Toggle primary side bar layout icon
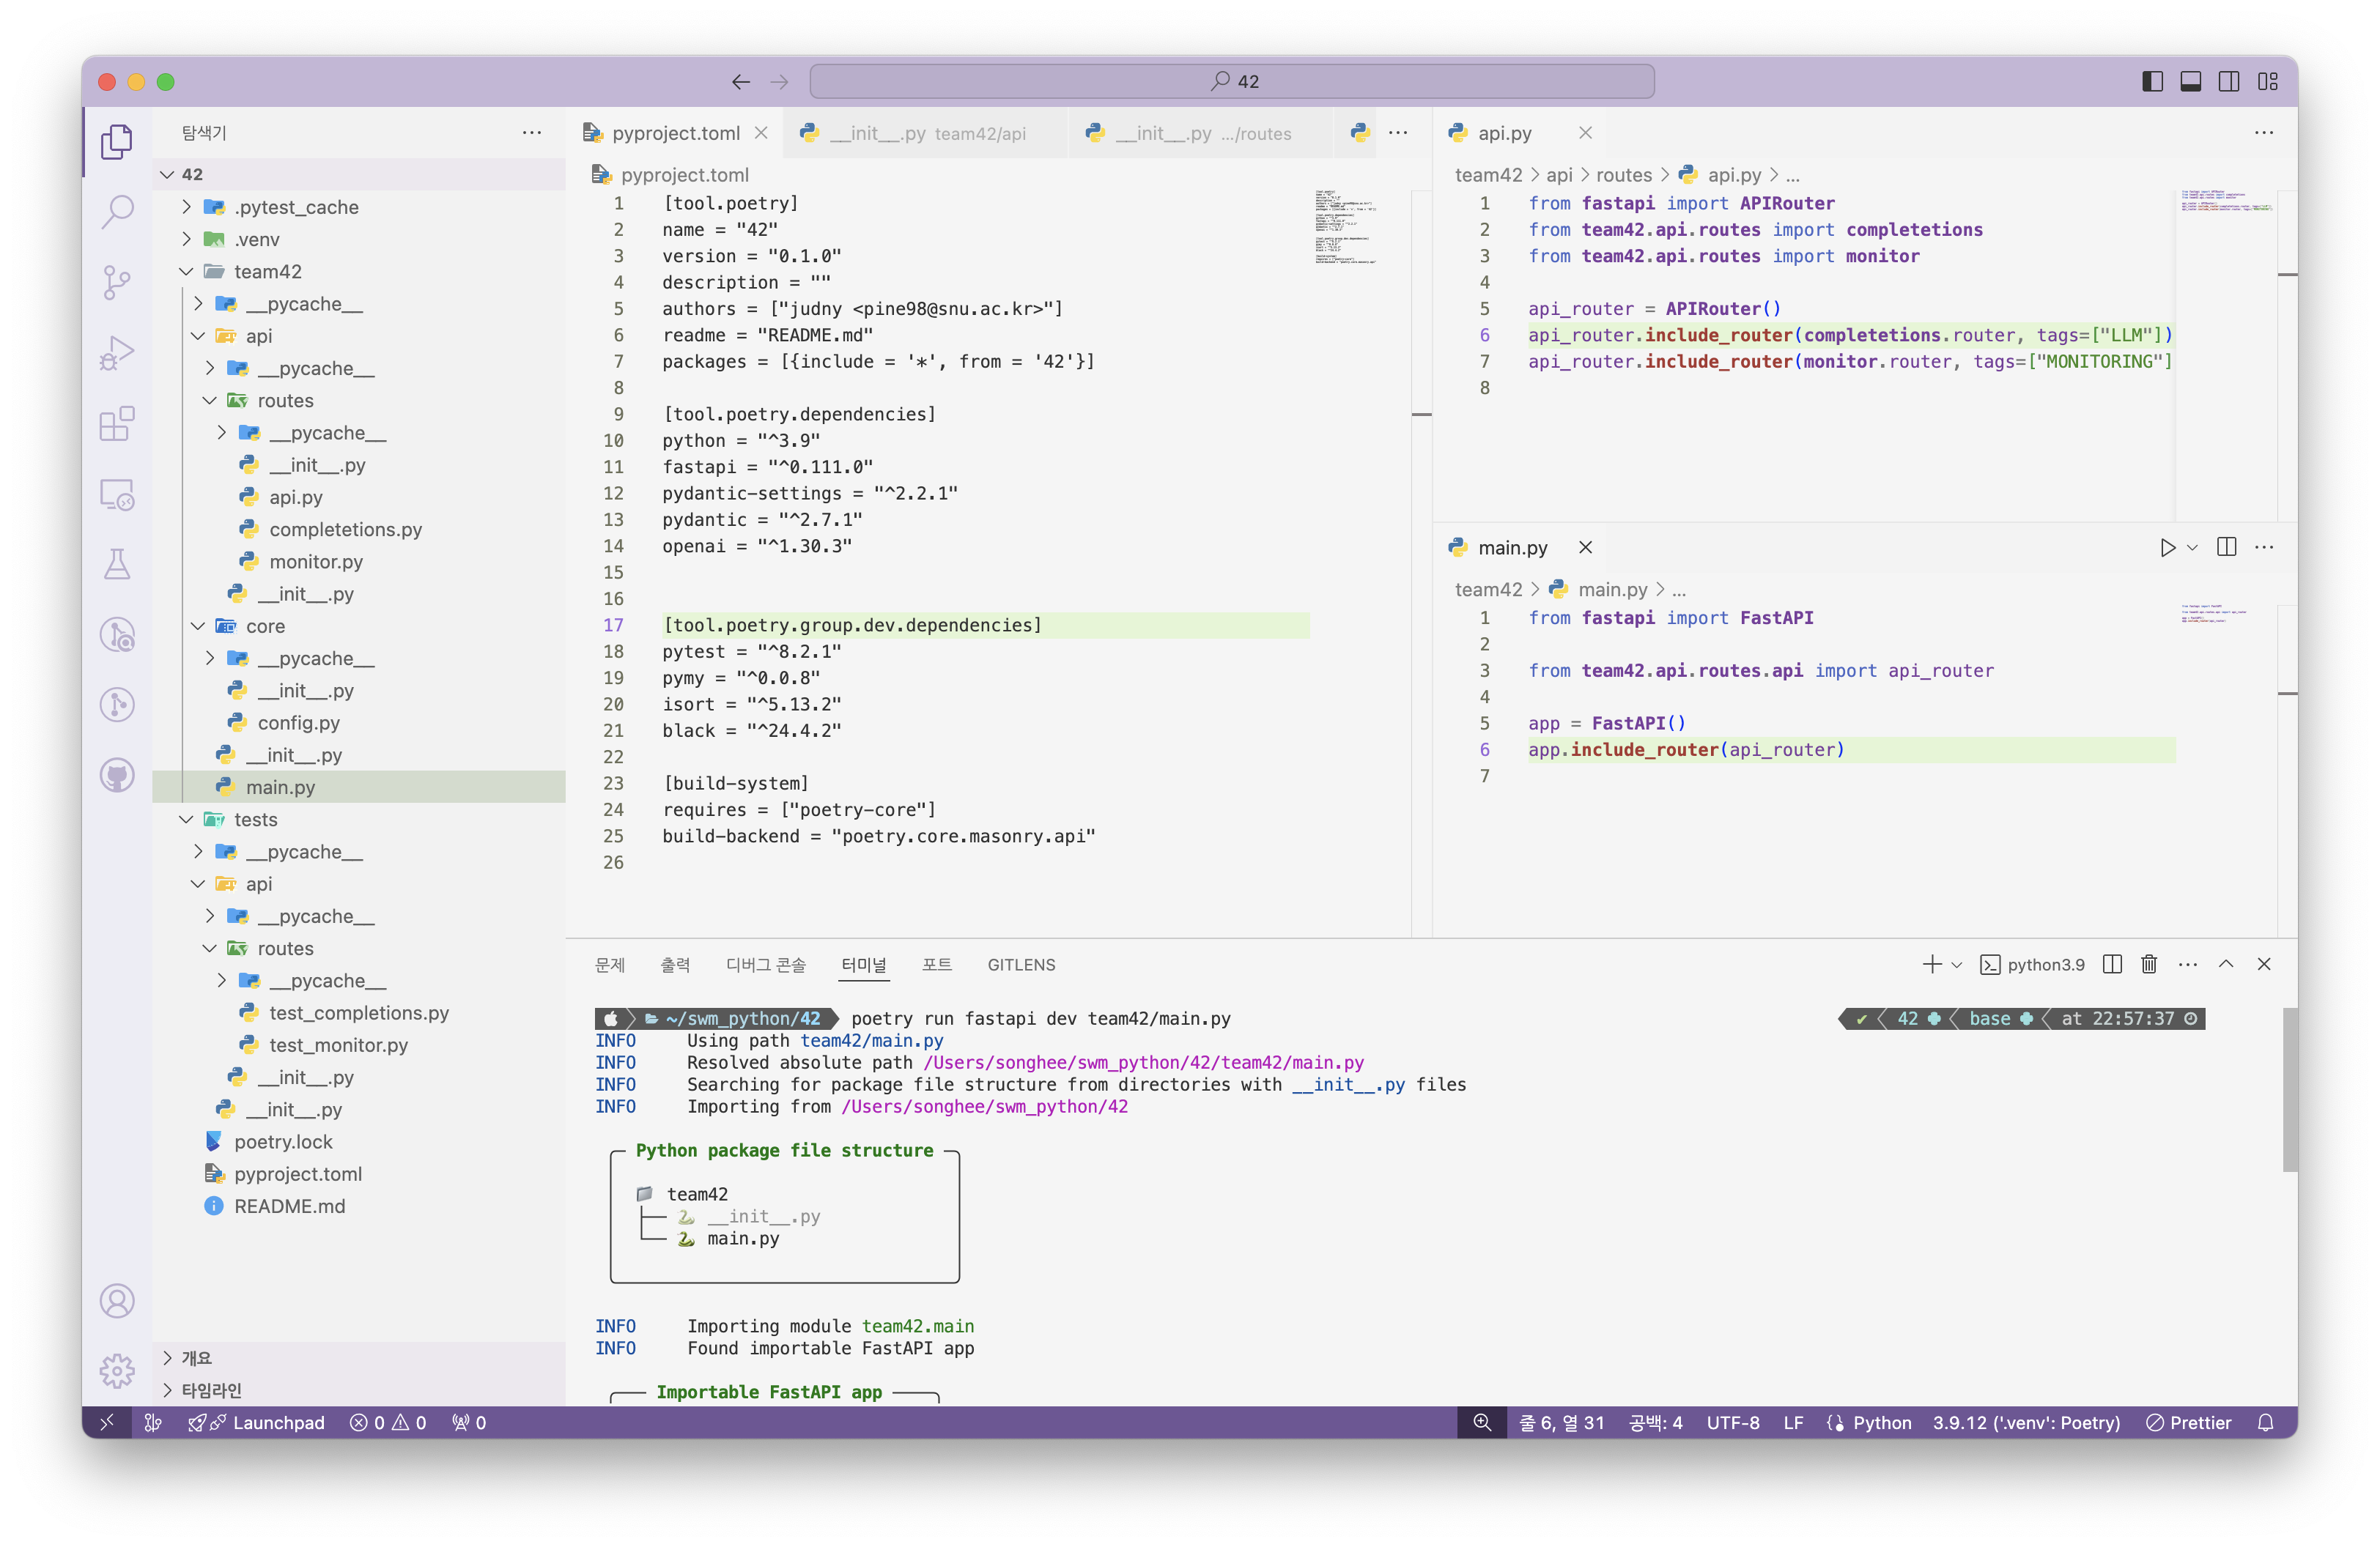Screen dimensions: 2380x1547 (2152, 82)
